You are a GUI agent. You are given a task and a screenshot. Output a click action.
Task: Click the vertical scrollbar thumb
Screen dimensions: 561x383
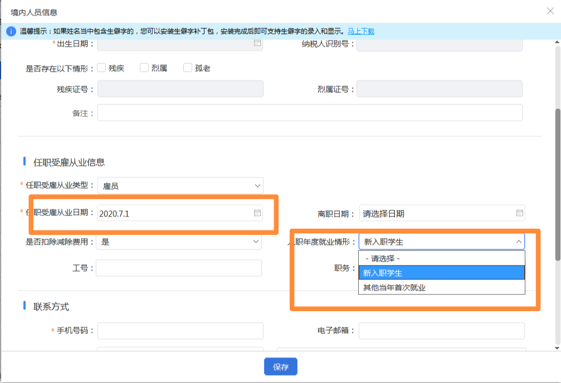[558, 184]
